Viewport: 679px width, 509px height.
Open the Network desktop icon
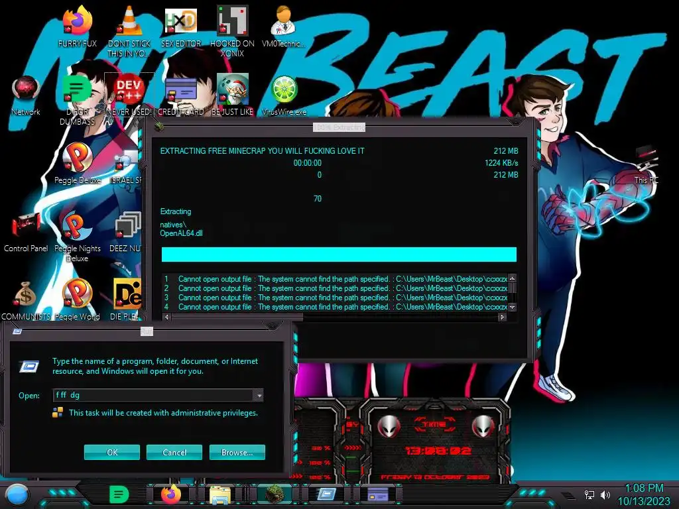[x=26, y=95]
